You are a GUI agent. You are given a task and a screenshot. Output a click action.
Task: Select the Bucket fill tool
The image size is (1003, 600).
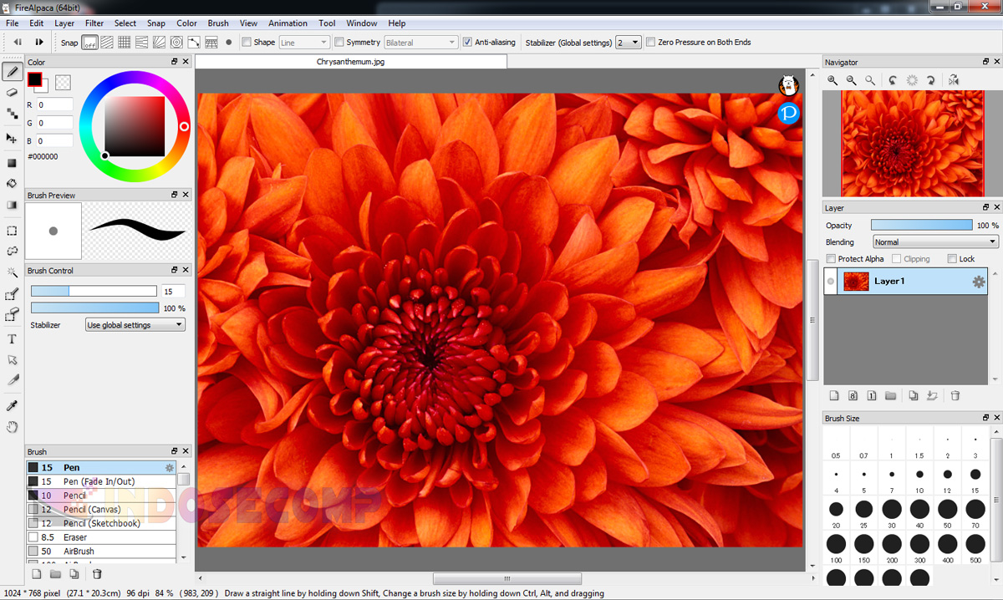click(12, 183)
